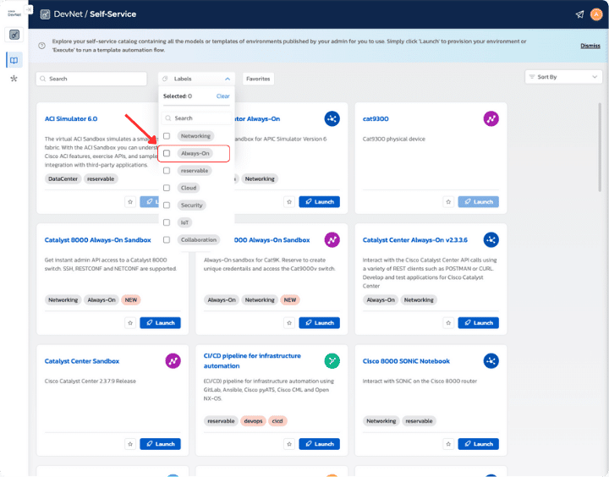Expand the sidebar with arrow toggle
Screen dimensions: 609x477
click(29, 9)
